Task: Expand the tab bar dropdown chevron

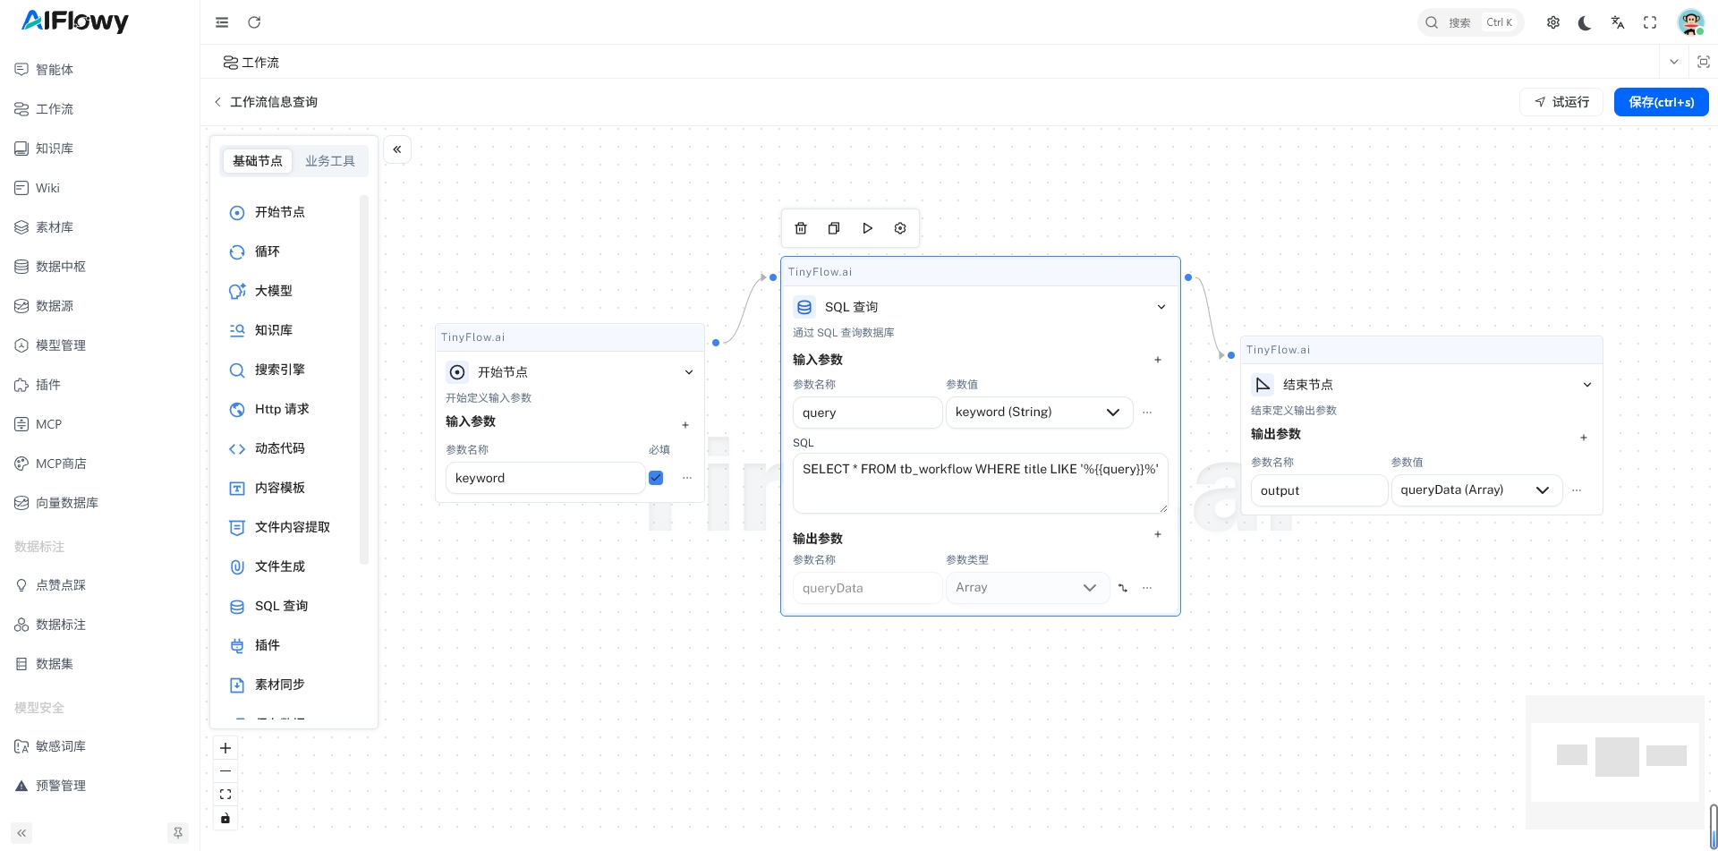Action: (1673, 62)
